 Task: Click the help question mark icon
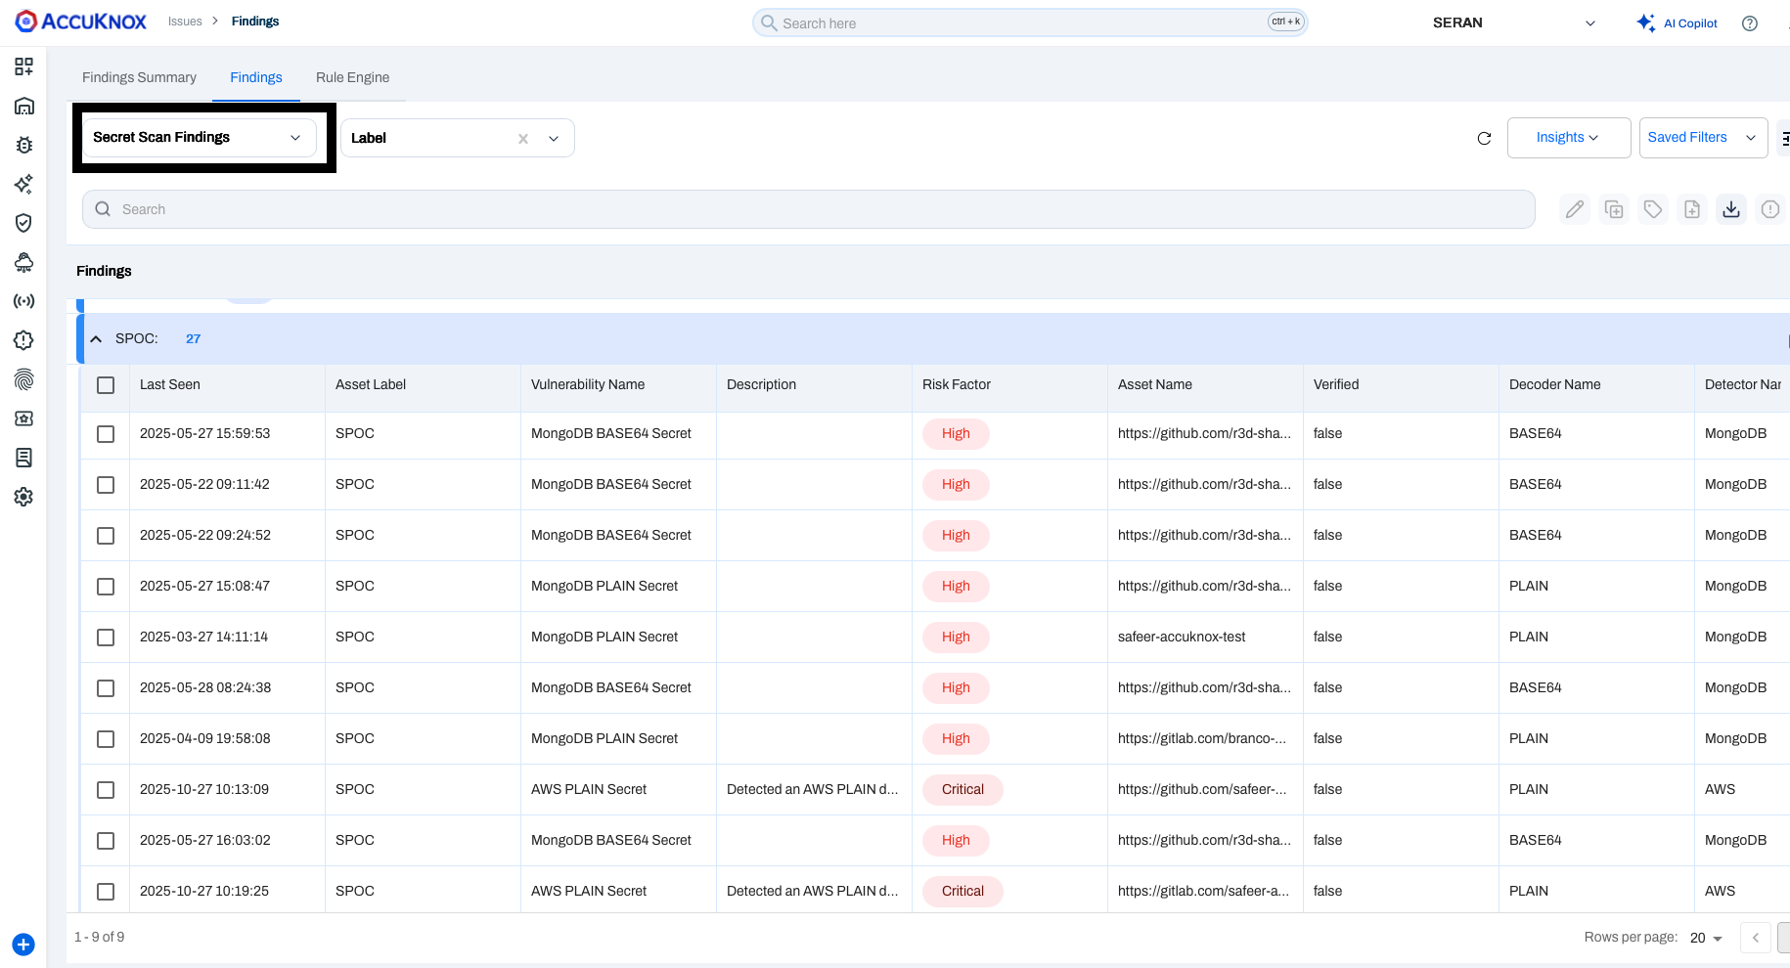(x=1750, y=23)
